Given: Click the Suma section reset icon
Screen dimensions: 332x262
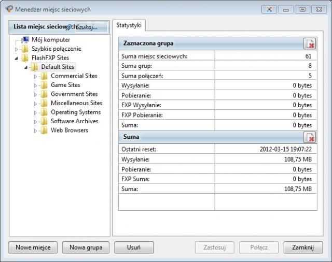Looking at the screenshot, I should click(x=309, y=137).
